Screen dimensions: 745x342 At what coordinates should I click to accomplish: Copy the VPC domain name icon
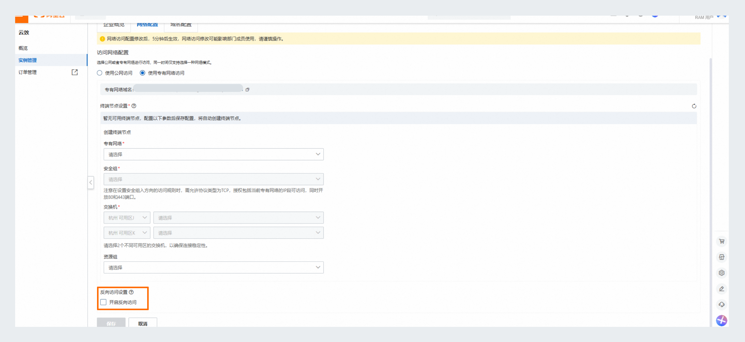(247, 90)
